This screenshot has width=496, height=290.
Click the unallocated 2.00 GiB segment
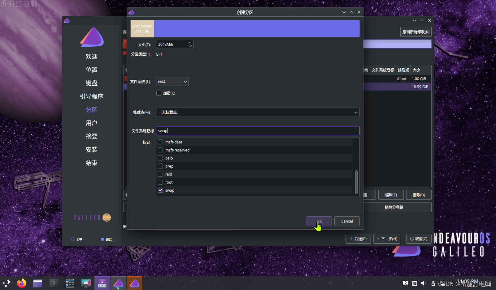click(x=142, y=29)
